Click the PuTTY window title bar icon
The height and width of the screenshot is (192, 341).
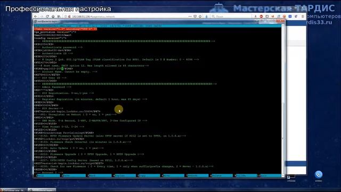tap(35, 21)
